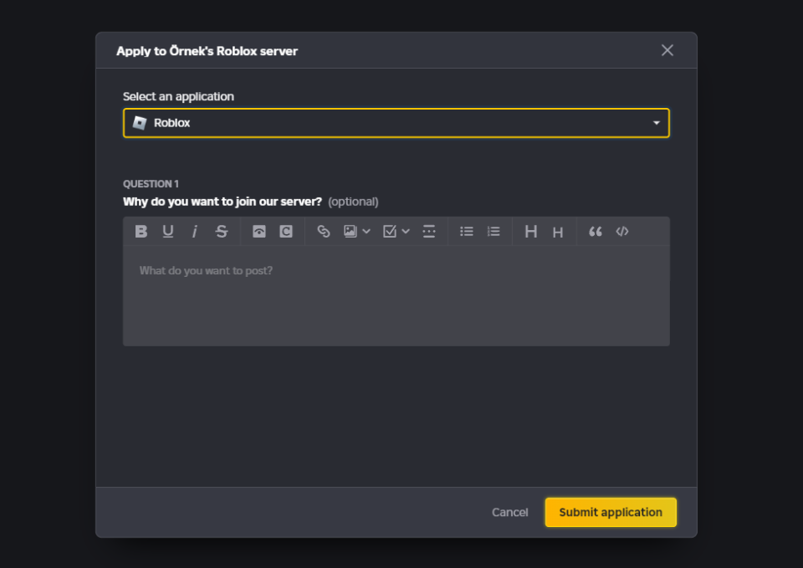The width and height of the screenshot is (803, 568).
Task: Insert a horizontal divider line
Action: click(x=429, y=232)
